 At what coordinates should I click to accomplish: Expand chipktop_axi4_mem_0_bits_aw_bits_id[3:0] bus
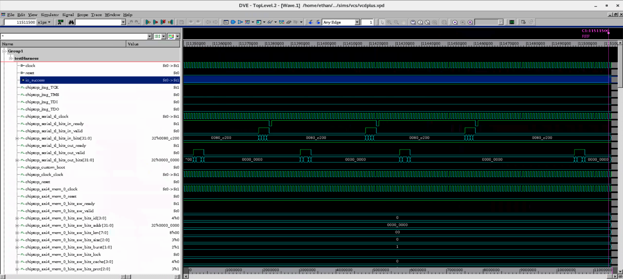tap(17, 218)
